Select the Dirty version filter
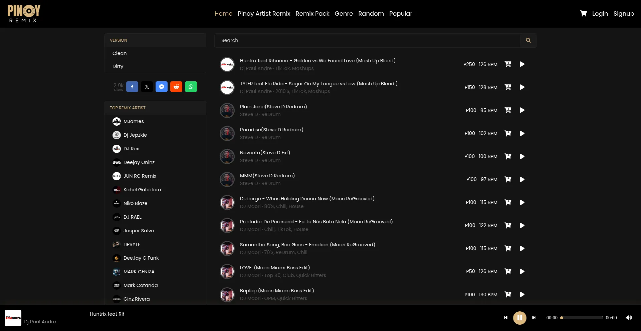641x331 pixels. click(118, 66)
